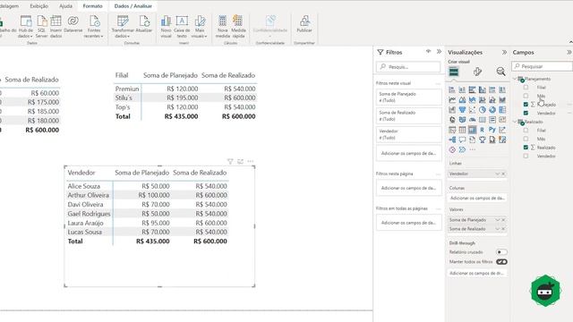Remove Vendedor from Linhas well
Screen dimensions: 573x322
tap(503, 174)
